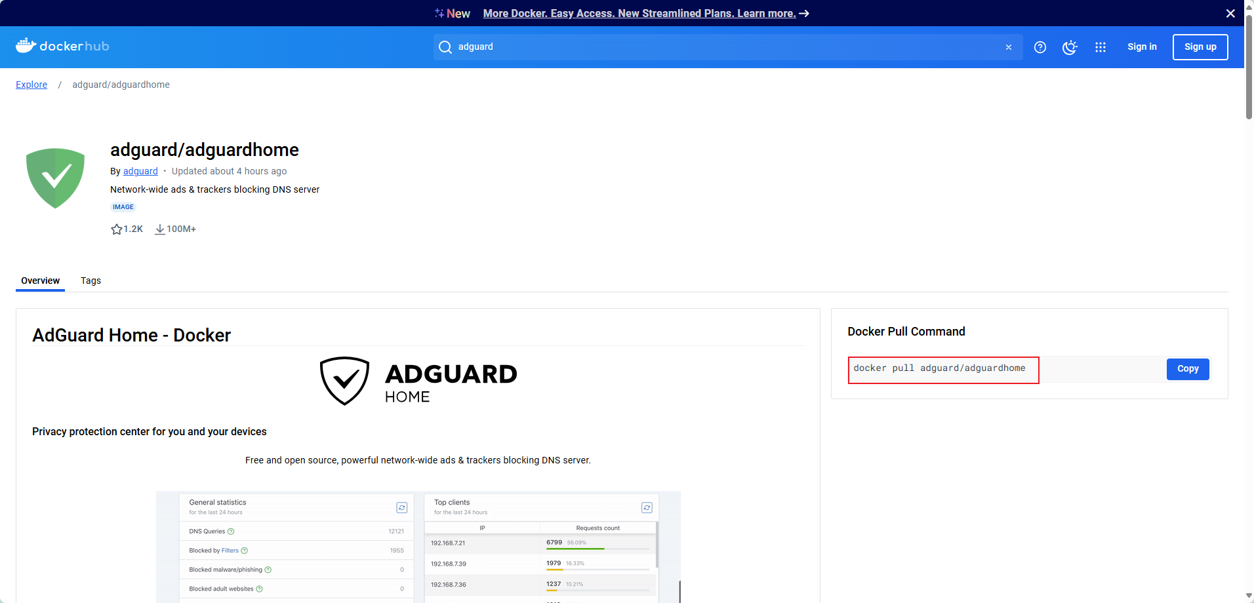
Task: Switch to the Tags tab
Action: (91, 281)
